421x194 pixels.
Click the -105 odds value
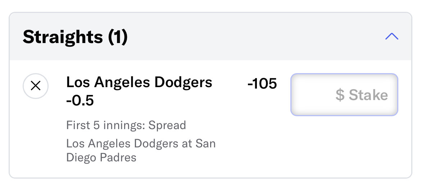click(x=262, y=84)
